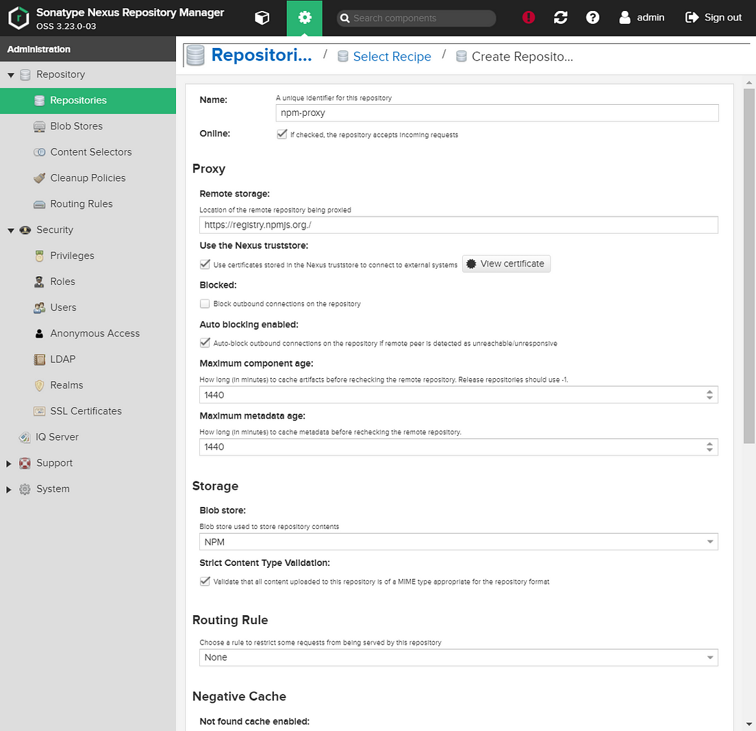Enable the Blocked outbound connections checkbox
This screenshot has height=731, width=756.
click(205, 303)
